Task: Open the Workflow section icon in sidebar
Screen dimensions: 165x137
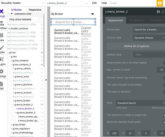Action: pyautogui.click(x=2, y=23)
